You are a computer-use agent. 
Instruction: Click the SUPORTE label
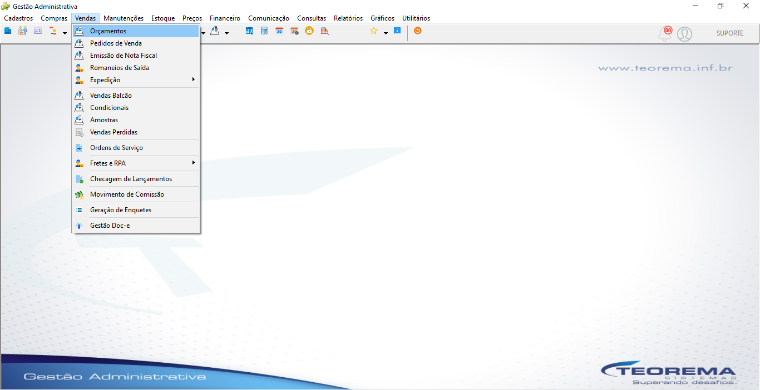click(x=730, y=33)
